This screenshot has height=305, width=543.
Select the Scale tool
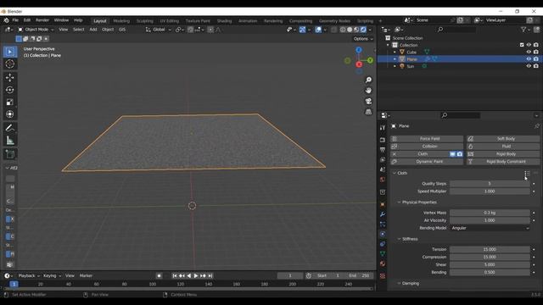coord(10,102)
